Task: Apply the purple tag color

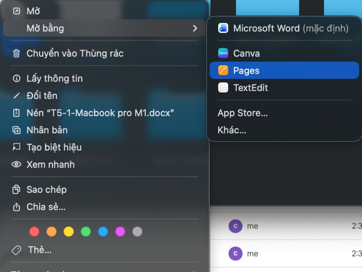Action: coord(120,232)
